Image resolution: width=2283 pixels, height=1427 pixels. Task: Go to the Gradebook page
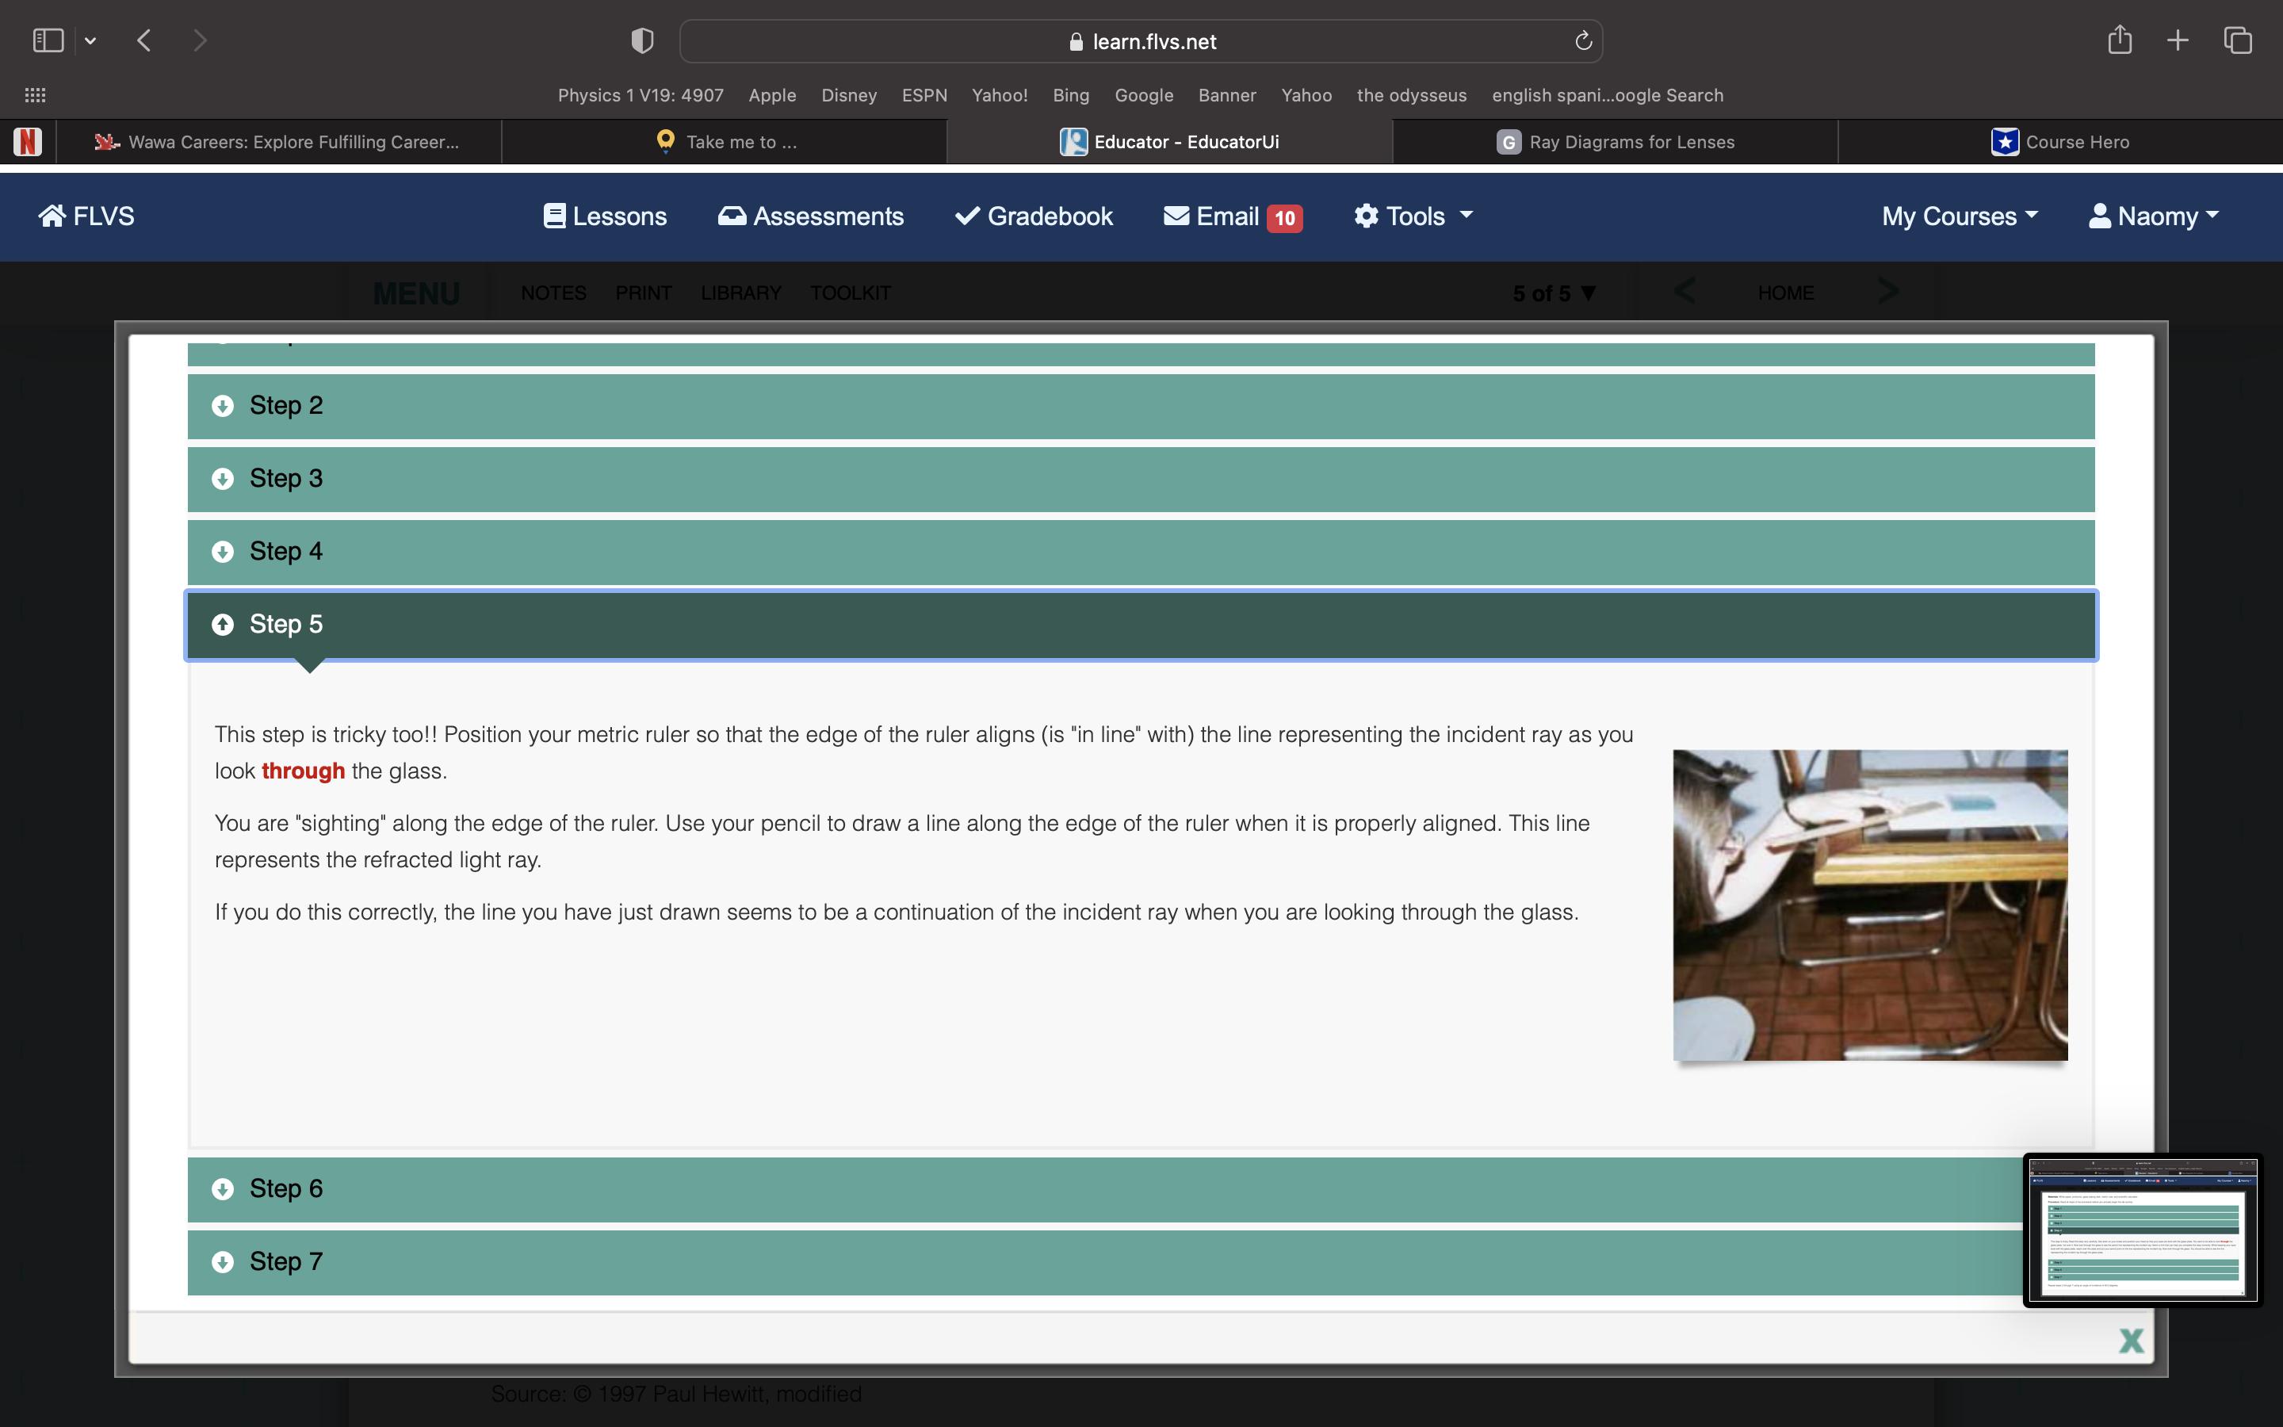click(x=1034, y=216)
